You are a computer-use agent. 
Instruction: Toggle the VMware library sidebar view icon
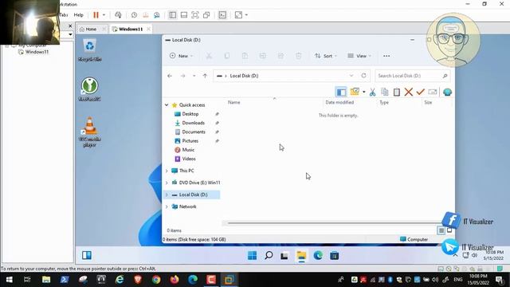(172, 15)
